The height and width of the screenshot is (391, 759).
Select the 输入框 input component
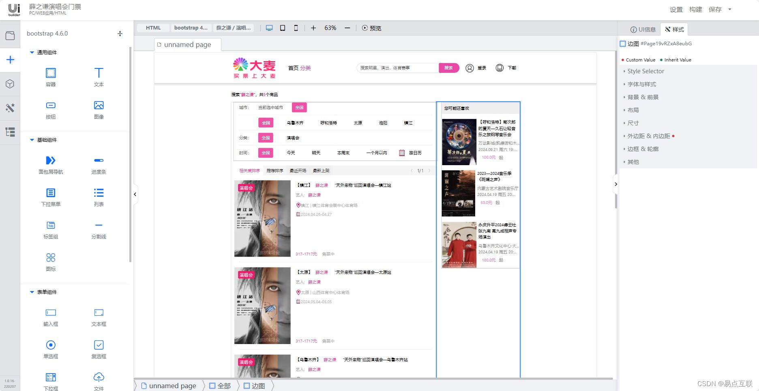tap(51, 317)
